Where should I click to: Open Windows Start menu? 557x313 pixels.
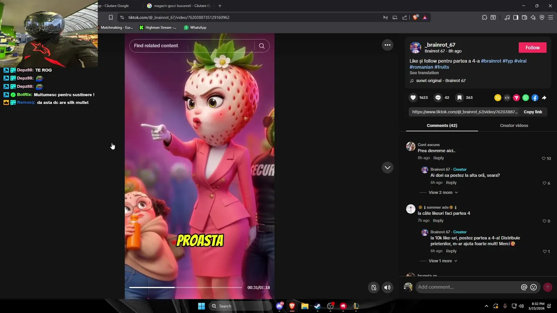coord(201,306)
